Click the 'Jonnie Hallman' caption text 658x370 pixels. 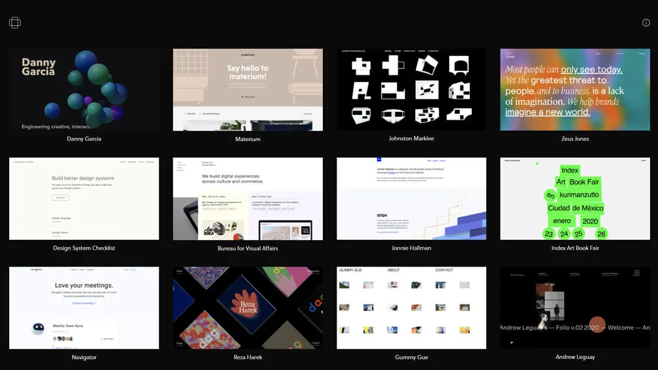pos(411,248)
